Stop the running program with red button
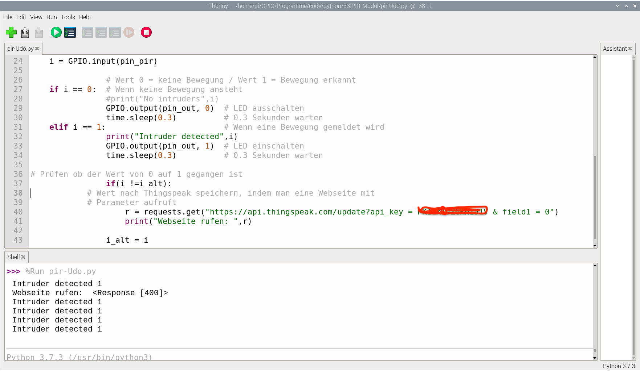Viewport: 640px width, 371px height. (146, 33)
